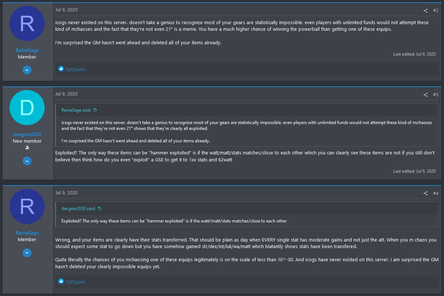Click RaineSage avatar on post #4
Image resolution: width=444 pixels, height=296 pixels.
pos(27,206)
